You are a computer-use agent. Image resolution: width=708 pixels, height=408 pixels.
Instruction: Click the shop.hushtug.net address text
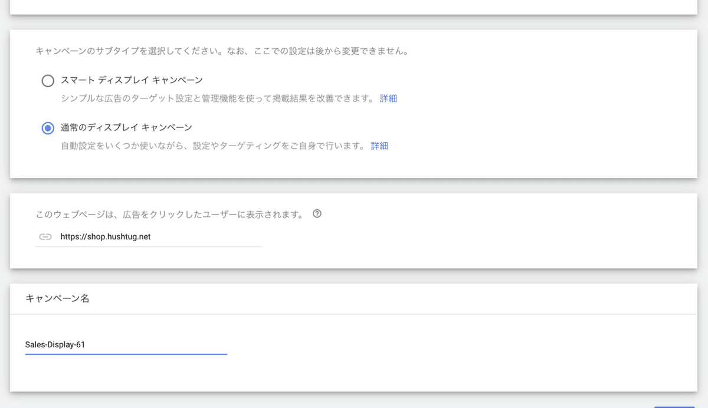coord(104,236)
